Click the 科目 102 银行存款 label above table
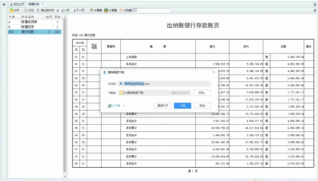This screenshot has height=181, width=318. click(x=84, y=35)
